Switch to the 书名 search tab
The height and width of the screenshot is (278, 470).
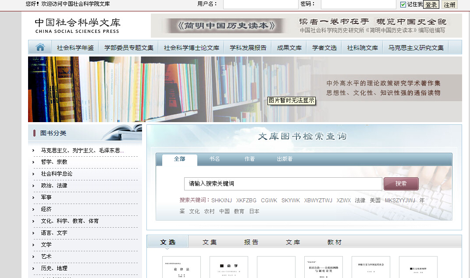[214, 159]
